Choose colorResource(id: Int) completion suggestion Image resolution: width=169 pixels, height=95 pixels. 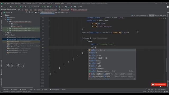112,71
